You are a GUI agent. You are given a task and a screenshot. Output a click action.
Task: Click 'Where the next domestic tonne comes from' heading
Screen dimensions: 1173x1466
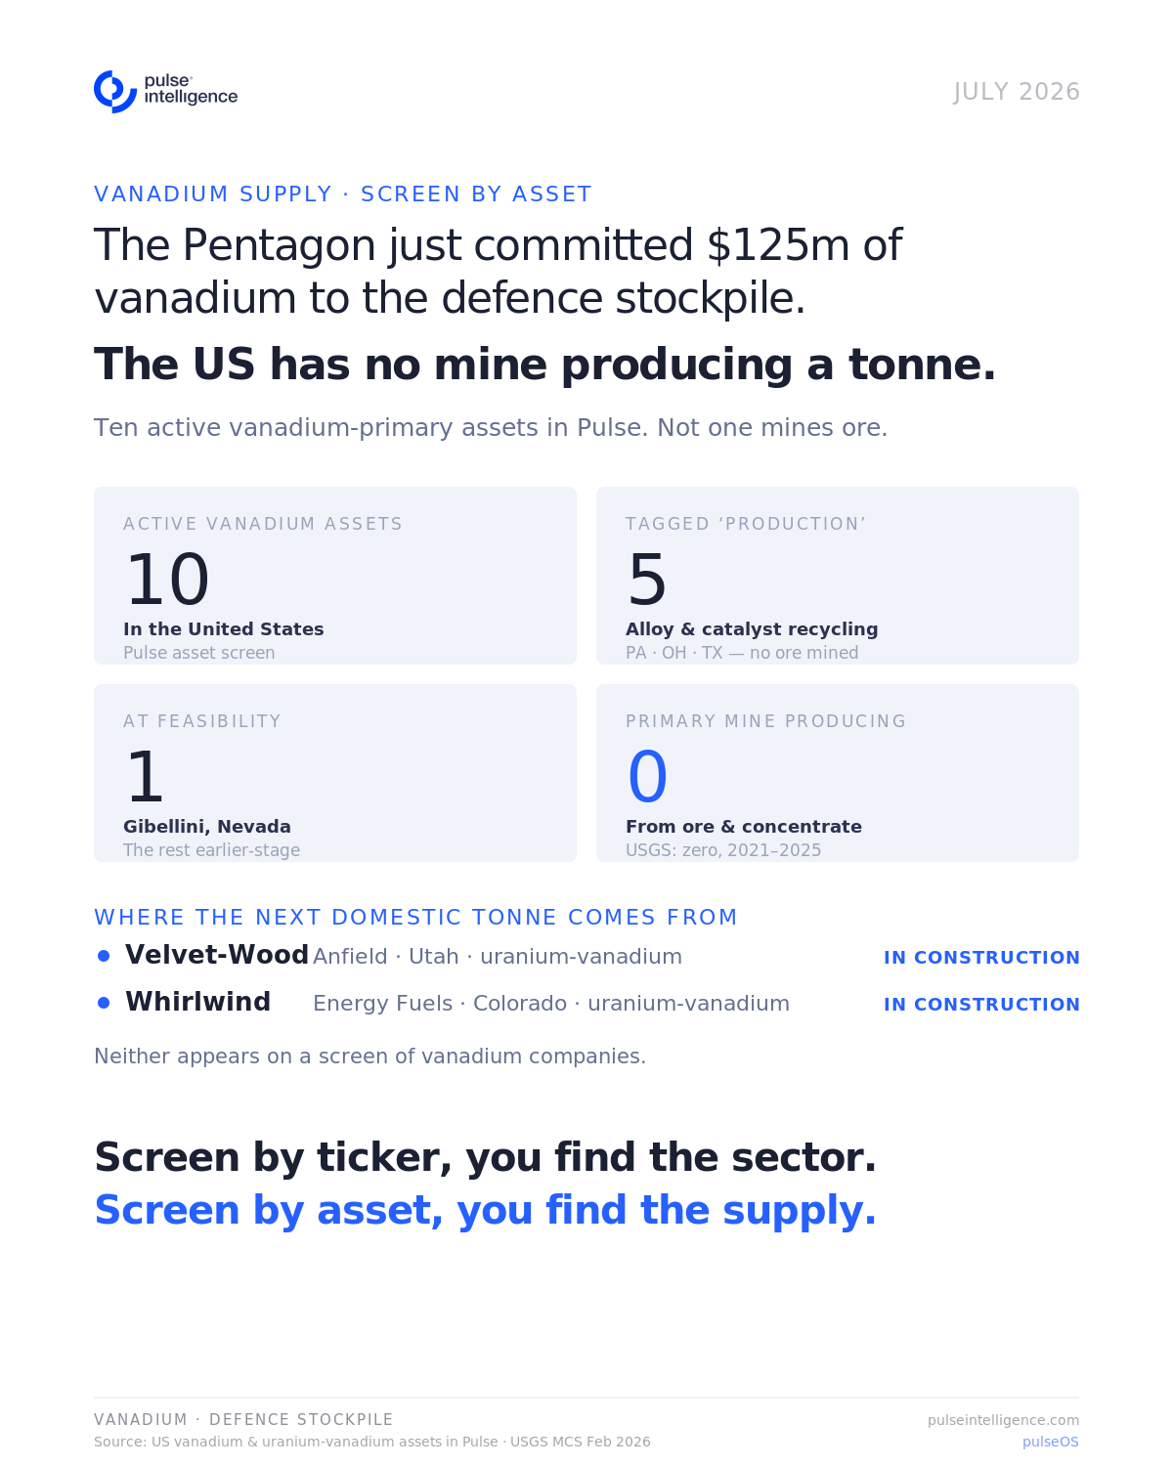(415, 918)
